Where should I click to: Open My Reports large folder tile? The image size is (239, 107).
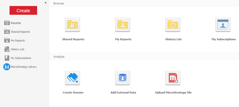click(123, 24)
